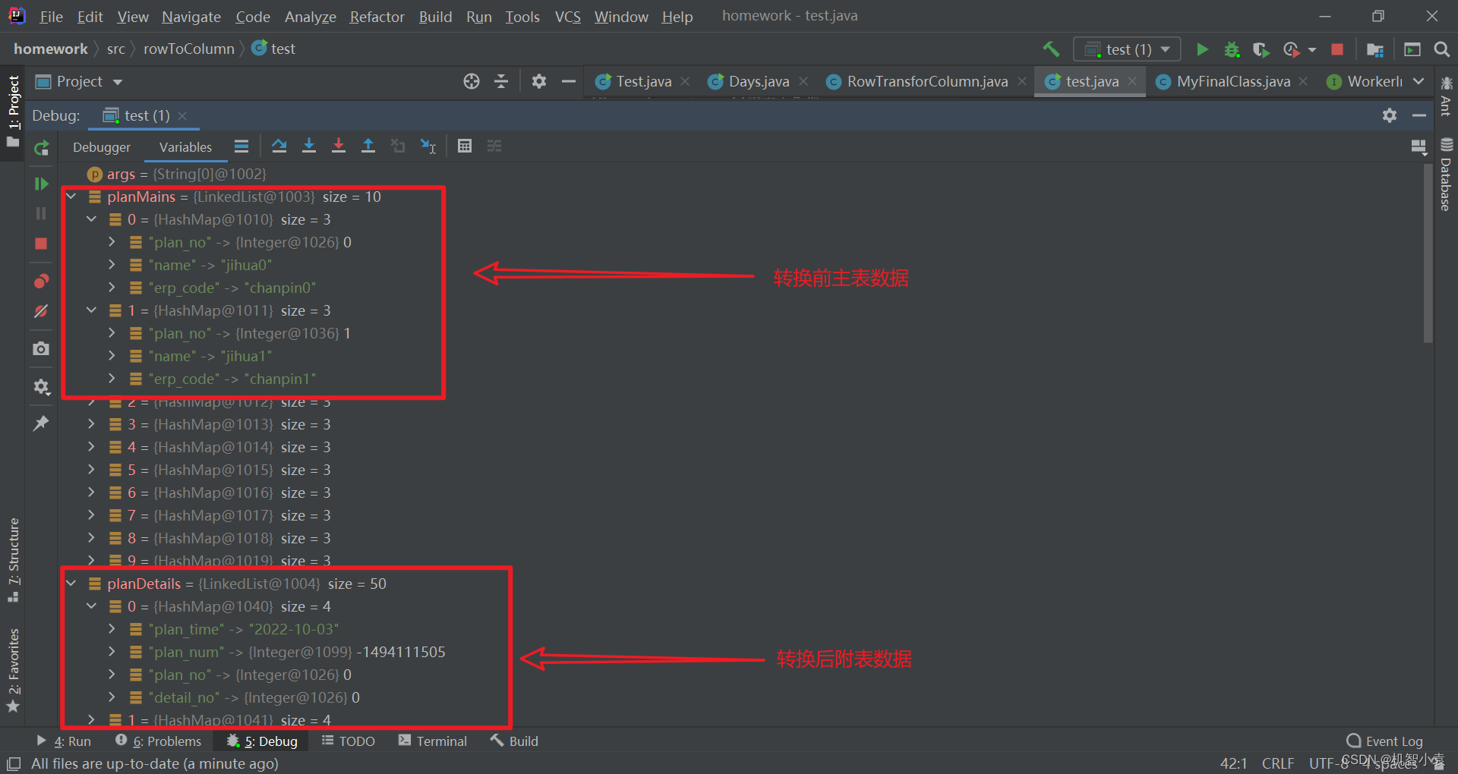The image size is (1458, 774).
Task: Open the 4: Run tool window
Action: click(x=64, y=741)
